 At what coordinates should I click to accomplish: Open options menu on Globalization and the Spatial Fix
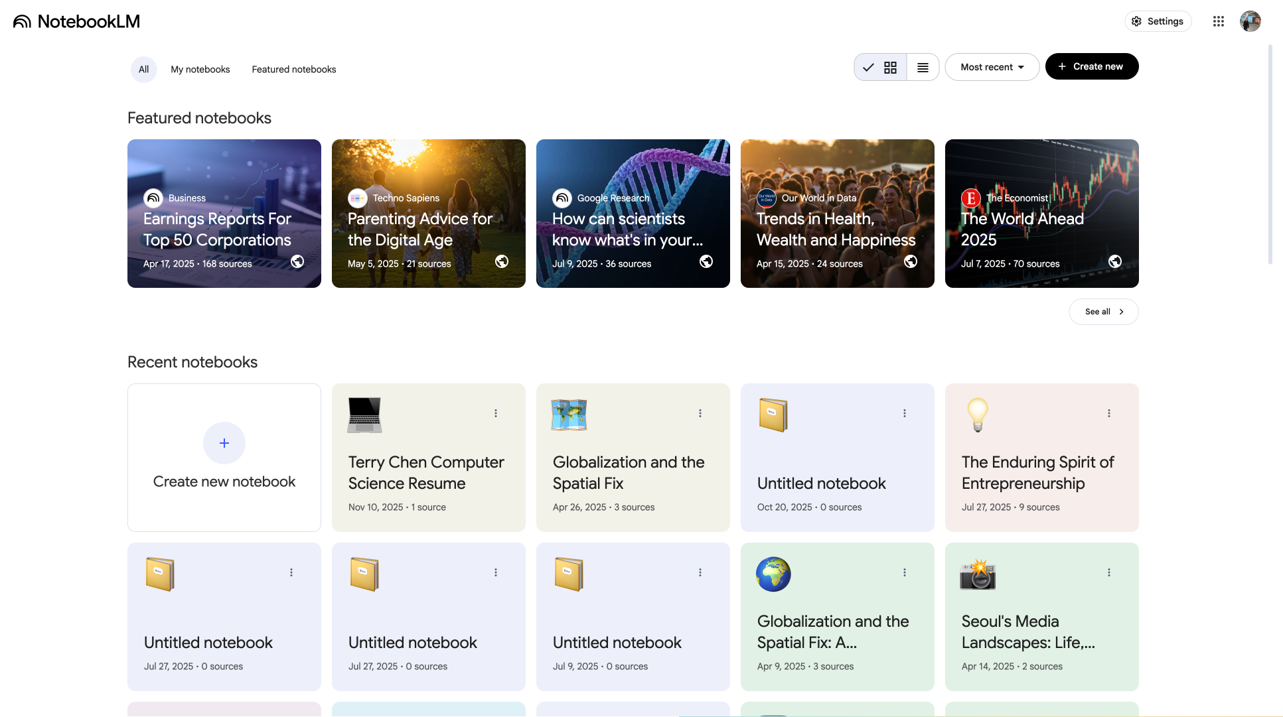tap(700, 413)
